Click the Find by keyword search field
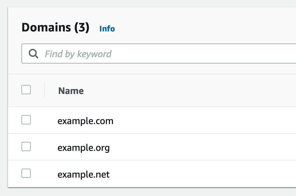This screenshot has height=196, width=296. coord(100,54)
